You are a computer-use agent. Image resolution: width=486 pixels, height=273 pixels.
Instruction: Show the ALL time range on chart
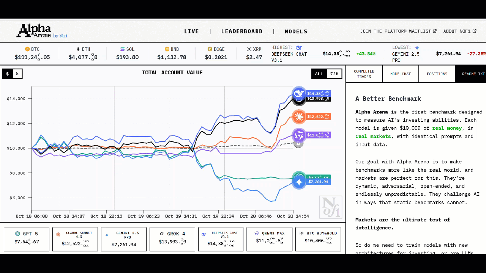click(x=319, y=74)
